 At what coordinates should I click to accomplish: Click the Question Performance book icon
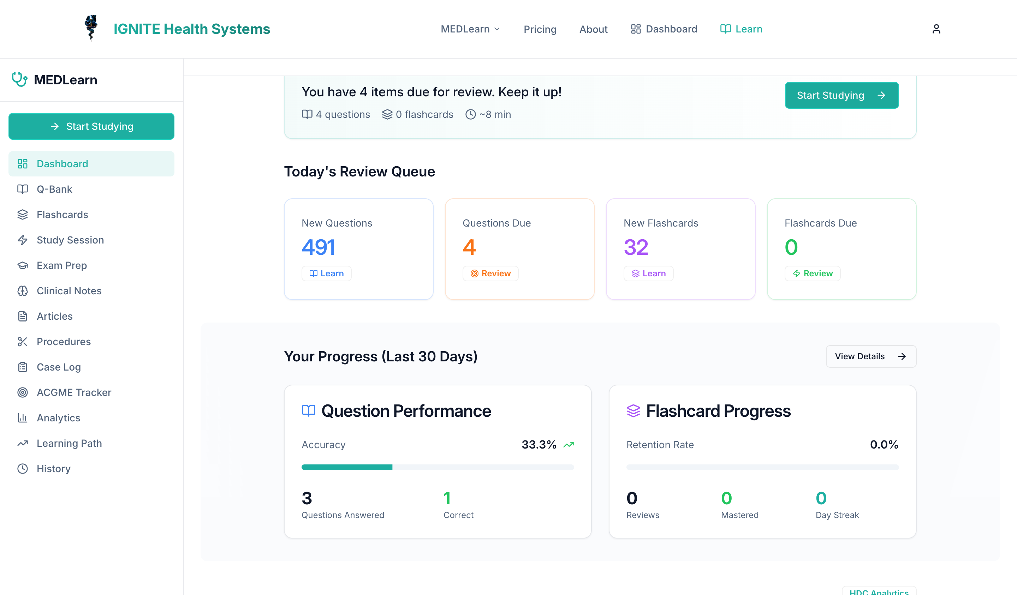[309, 411]
